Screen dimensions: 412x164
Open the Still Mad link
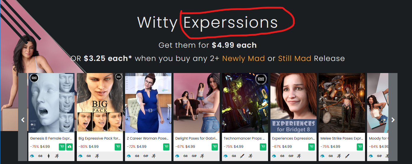295,58
